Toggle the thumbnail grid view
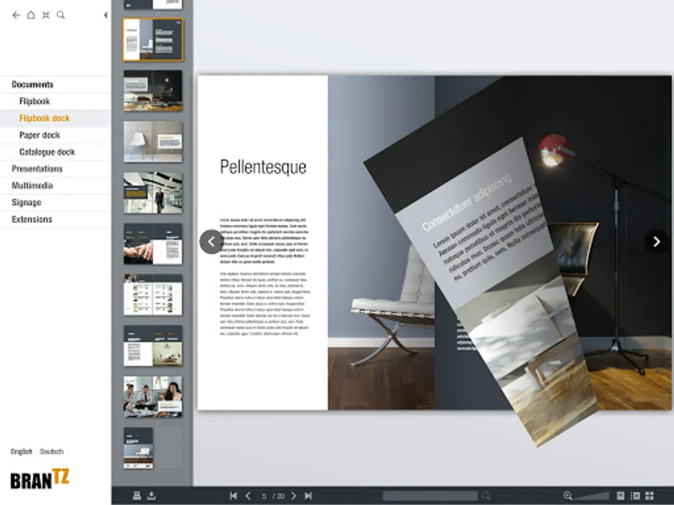The width and height of the screenshot is (674, 505). point(650,495)
